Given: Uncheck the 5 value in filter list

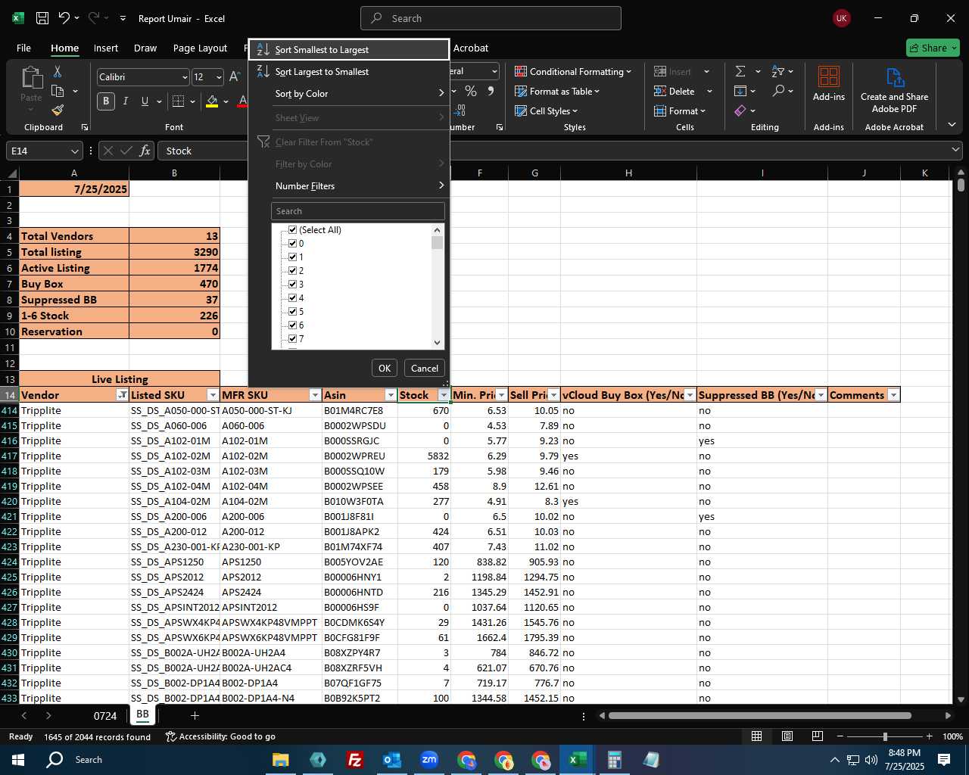Looking at the screenshot, I should 293,312.
